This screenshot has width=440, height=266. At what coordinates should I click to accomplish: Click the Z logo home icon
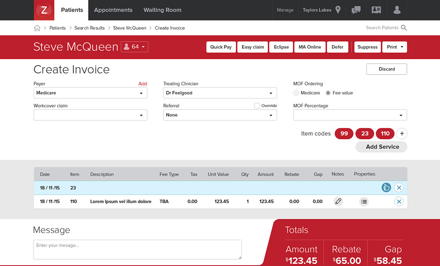tap(44, 10)
